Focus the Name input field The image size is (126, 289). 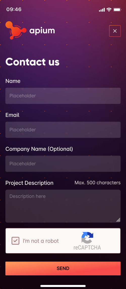(63, 96)
